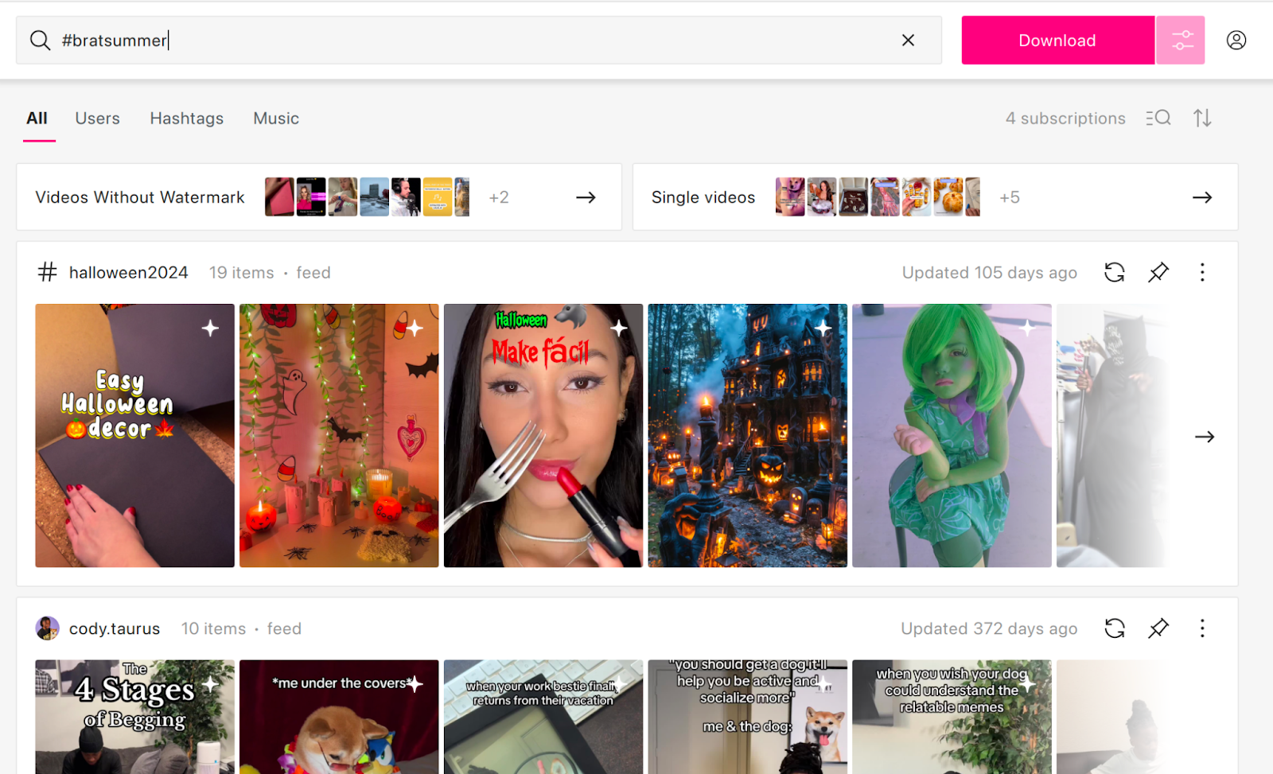Click Videos Without Watermark title
1273x774 pixels.
coord(140,197)
